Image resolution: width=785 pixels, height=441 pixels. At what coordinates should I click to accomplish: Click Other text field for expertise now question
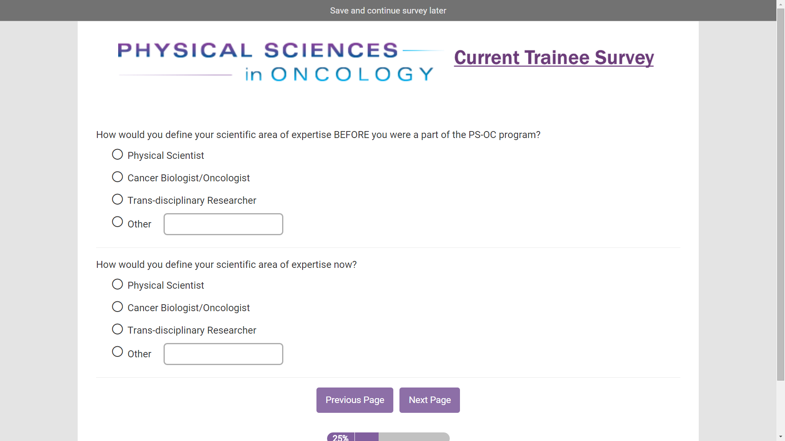coord(223,354)
